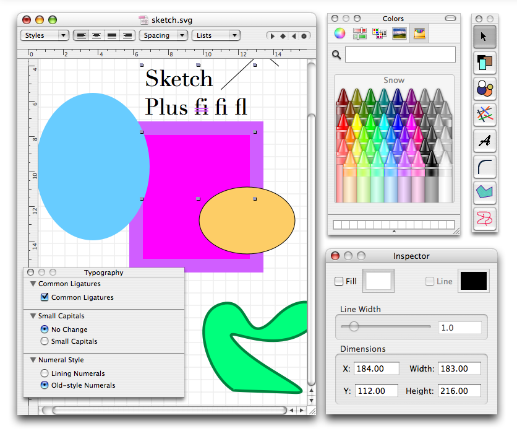Choose the teal polygon tool
Image resolution: width=517 pixels, height=436 pixels.
click(484, 192)
